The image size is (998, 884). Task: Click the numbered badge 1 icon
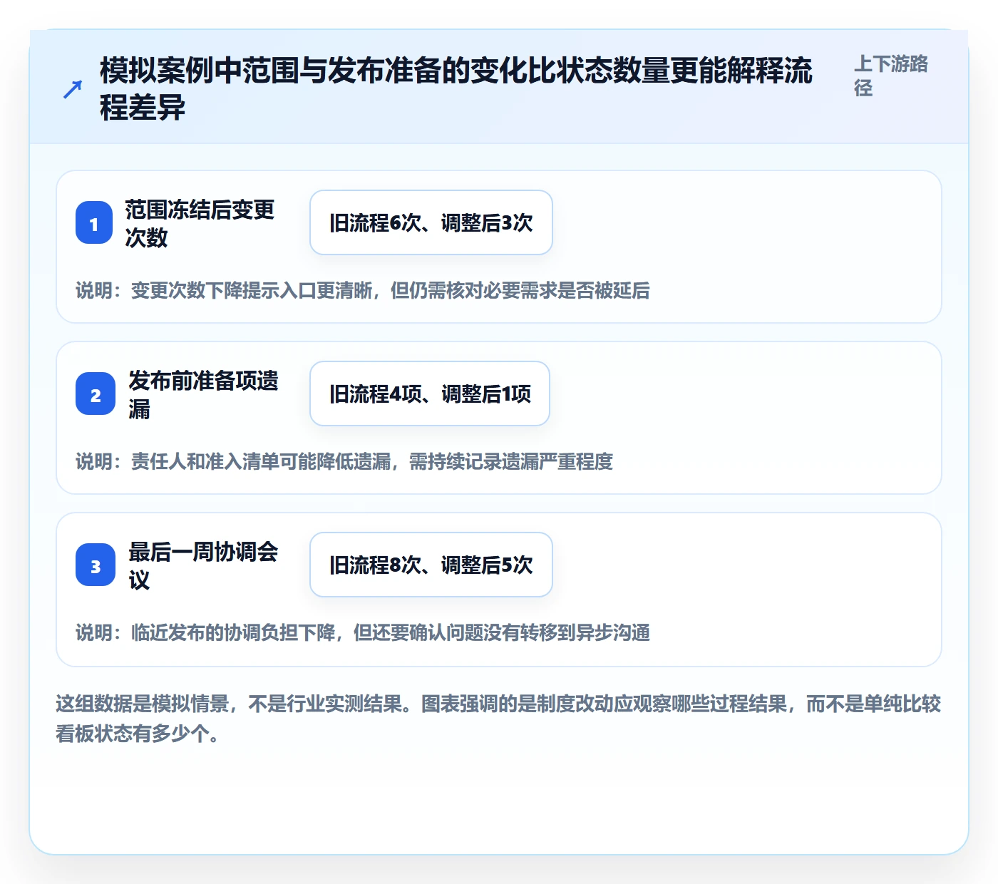(94, 222)
